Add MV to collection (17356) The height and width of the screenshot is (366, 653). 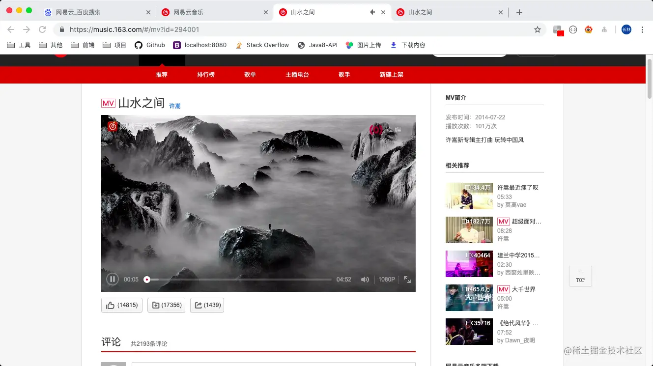coord(167,305)
